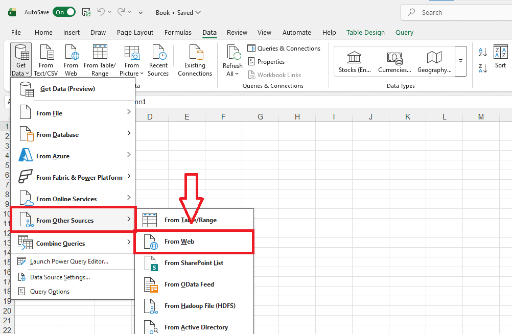
Task: Expand From Fabric & Power Platform submenu
Action: tap(73, 177)
